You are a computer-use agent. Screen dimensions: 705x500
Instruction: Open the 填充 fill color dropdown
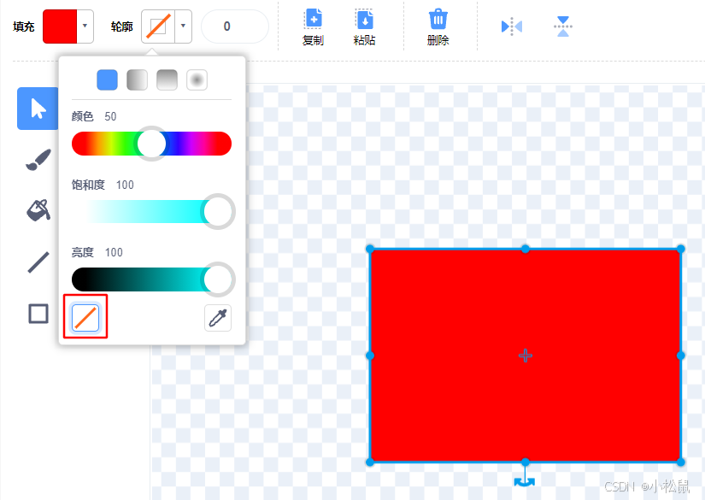point(85,26)
